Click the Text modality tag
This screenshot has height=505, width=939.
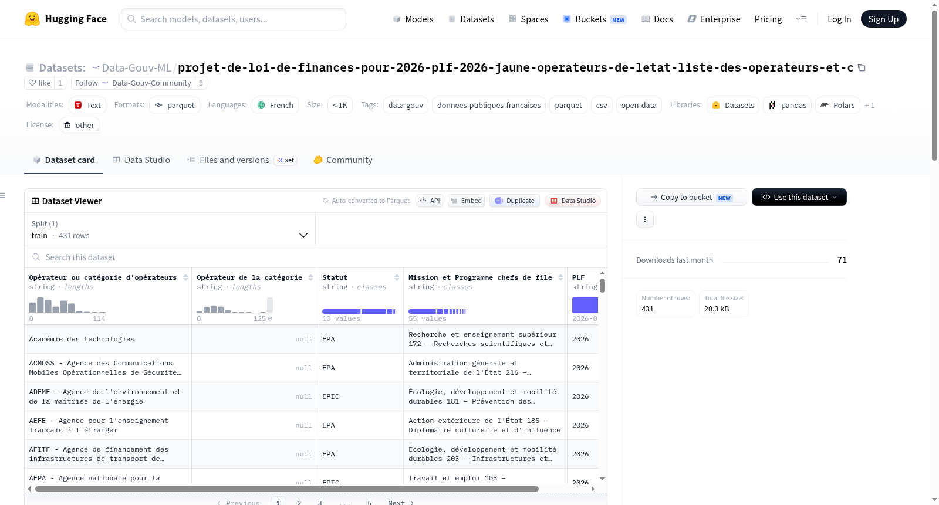(87, 105)
